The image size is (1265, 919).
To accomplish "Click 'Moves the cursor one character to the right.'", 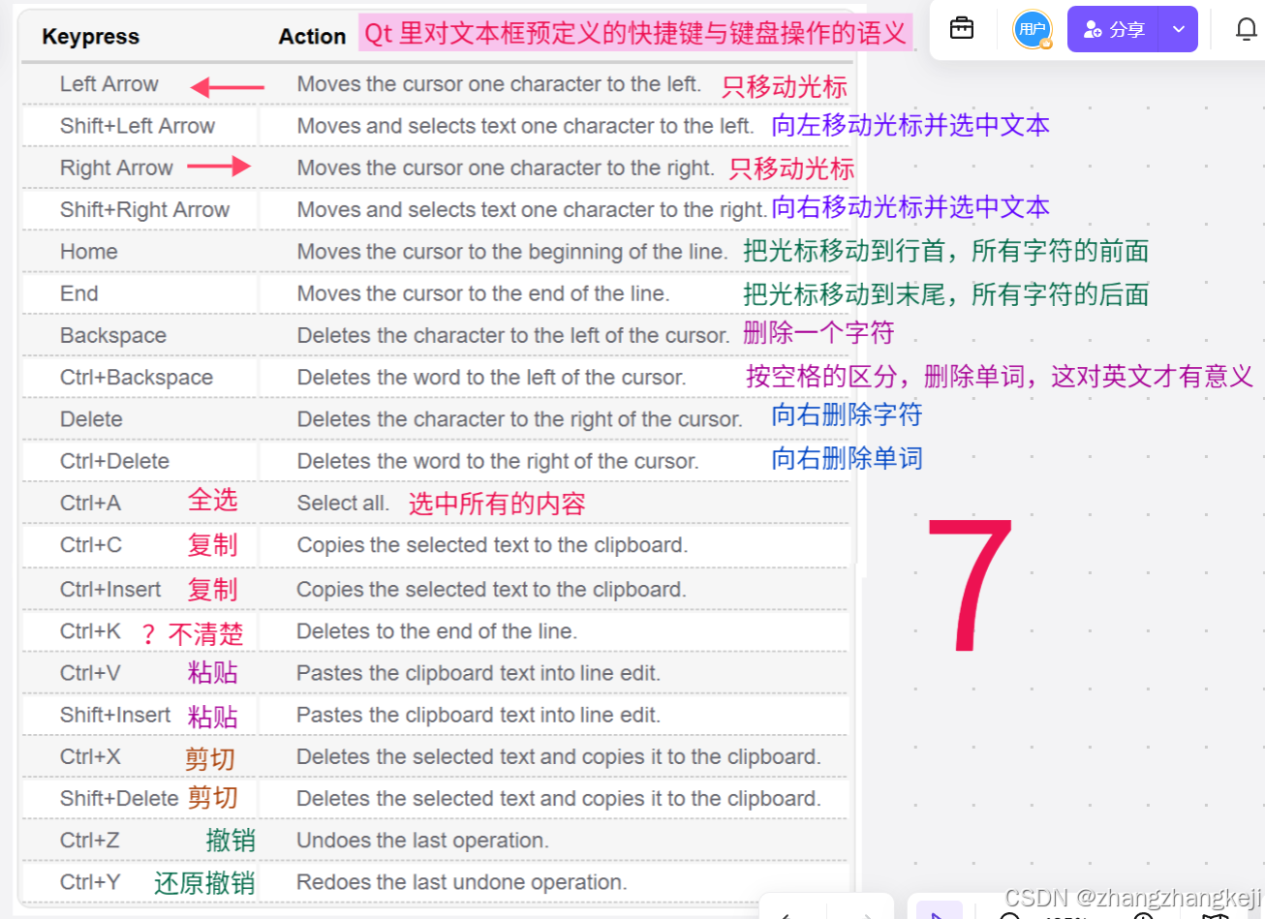I will coord(506,168).
